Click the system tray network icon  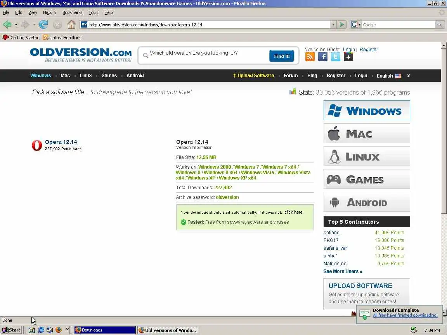(414, 330)
